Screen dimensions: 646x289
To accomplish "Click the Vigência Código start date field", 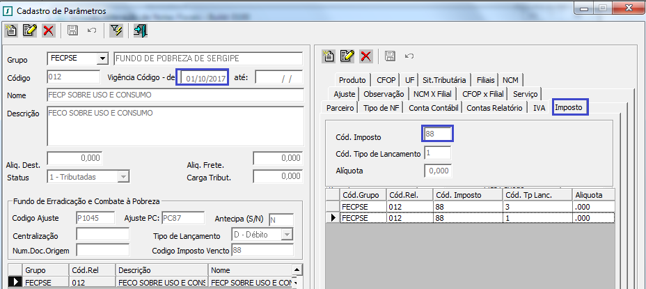I will [203, 77].
